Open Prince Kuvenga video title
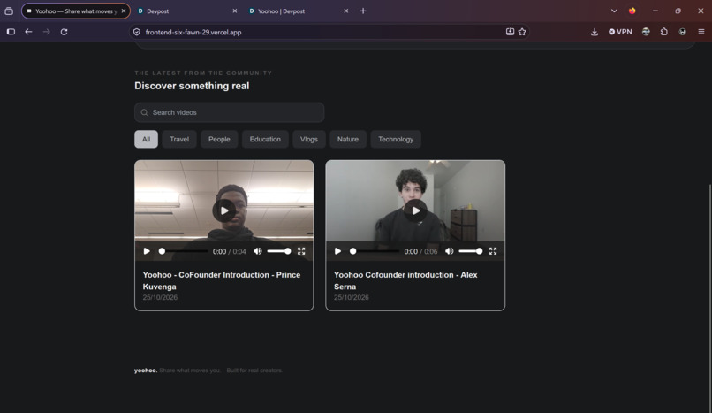Screen dimensions: 712x413 pos(222,280)
